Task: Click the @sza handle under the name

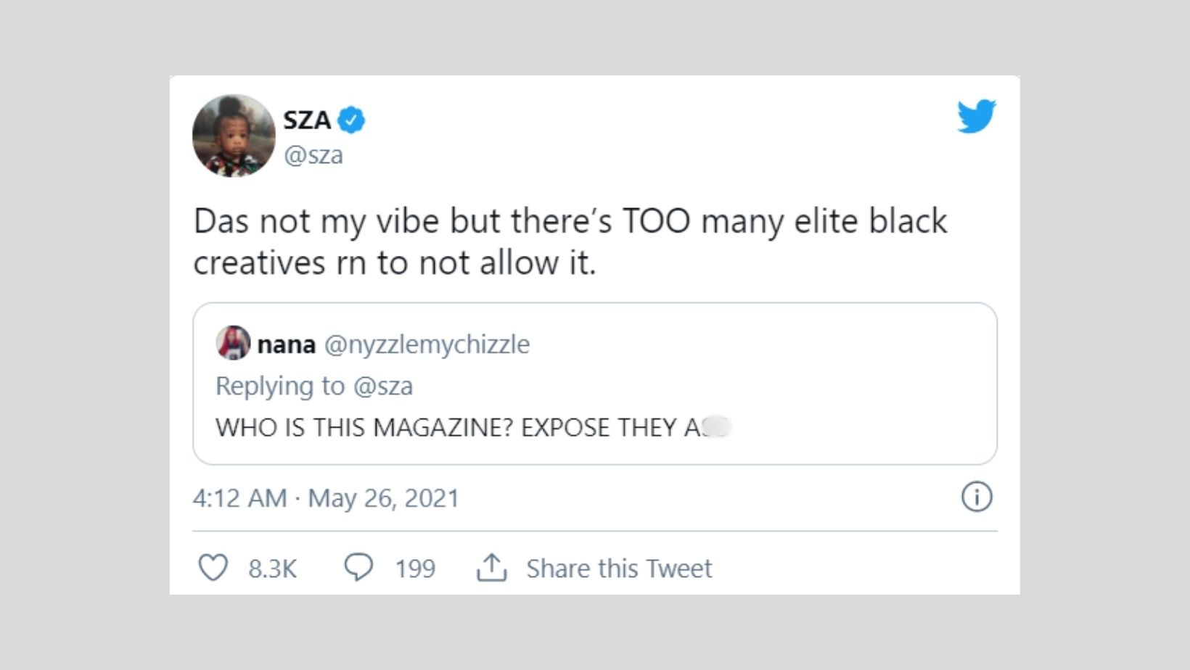Action: [313, 154]
